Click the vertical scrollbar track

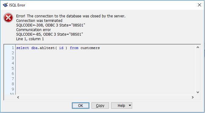point(198,70)
